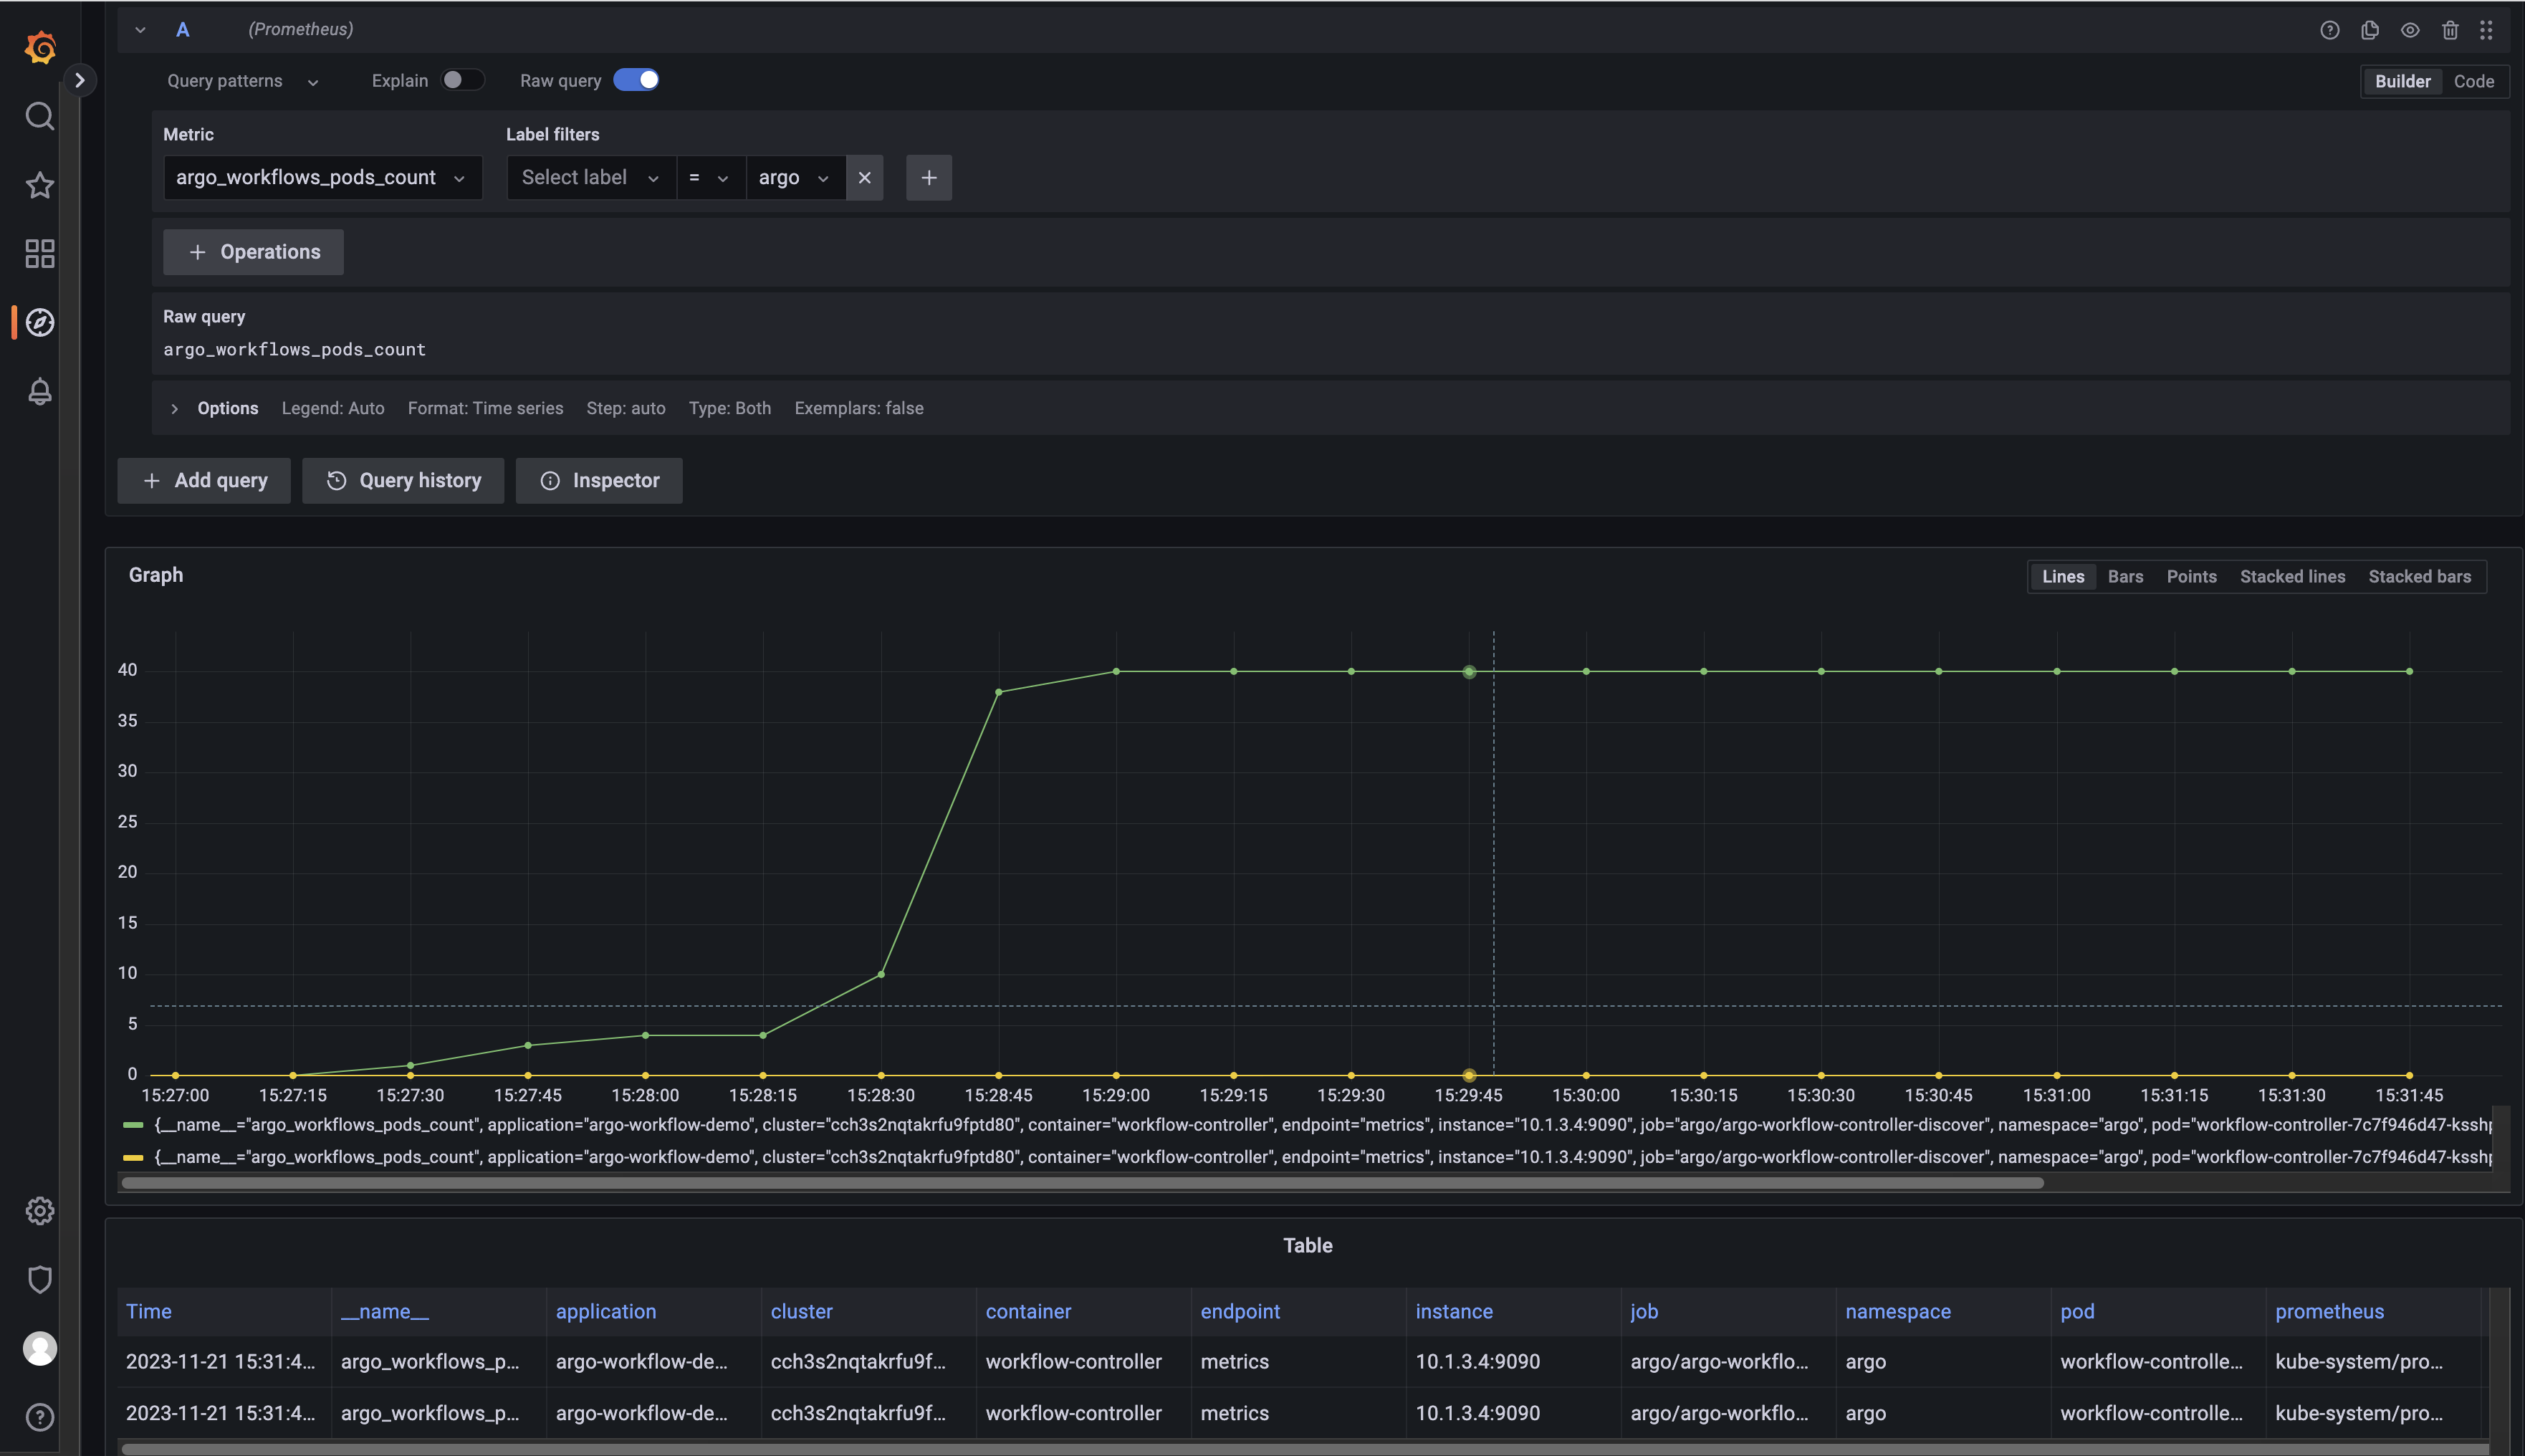
Task: Switch to Code editor mode
Action: (2473, 81)
